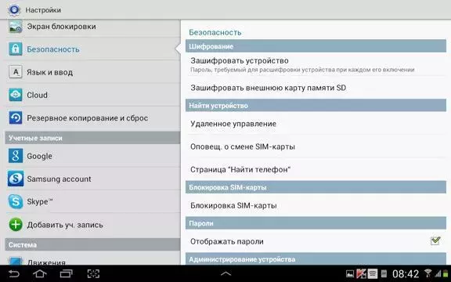This screenshot has height=282, width=451.
Task: Tap the Settings gear icon in header
Action: click(x=14, y=10)
